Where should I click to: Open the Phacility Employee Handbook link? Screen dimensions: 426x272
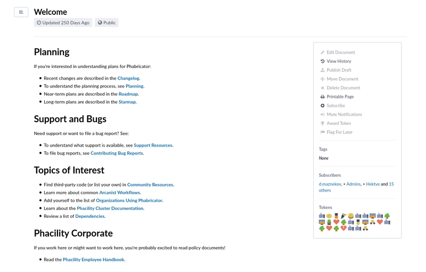[x=94, y=260]
